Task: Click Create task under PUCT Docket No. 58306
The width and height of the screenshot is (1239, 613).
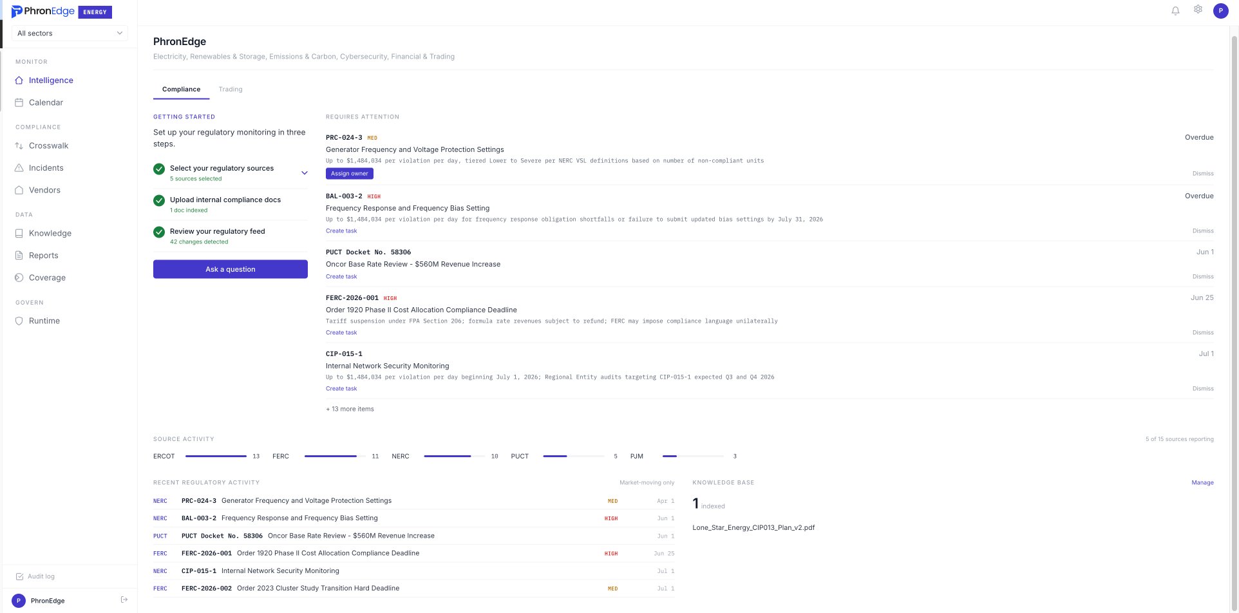Action: click(341, 276)
